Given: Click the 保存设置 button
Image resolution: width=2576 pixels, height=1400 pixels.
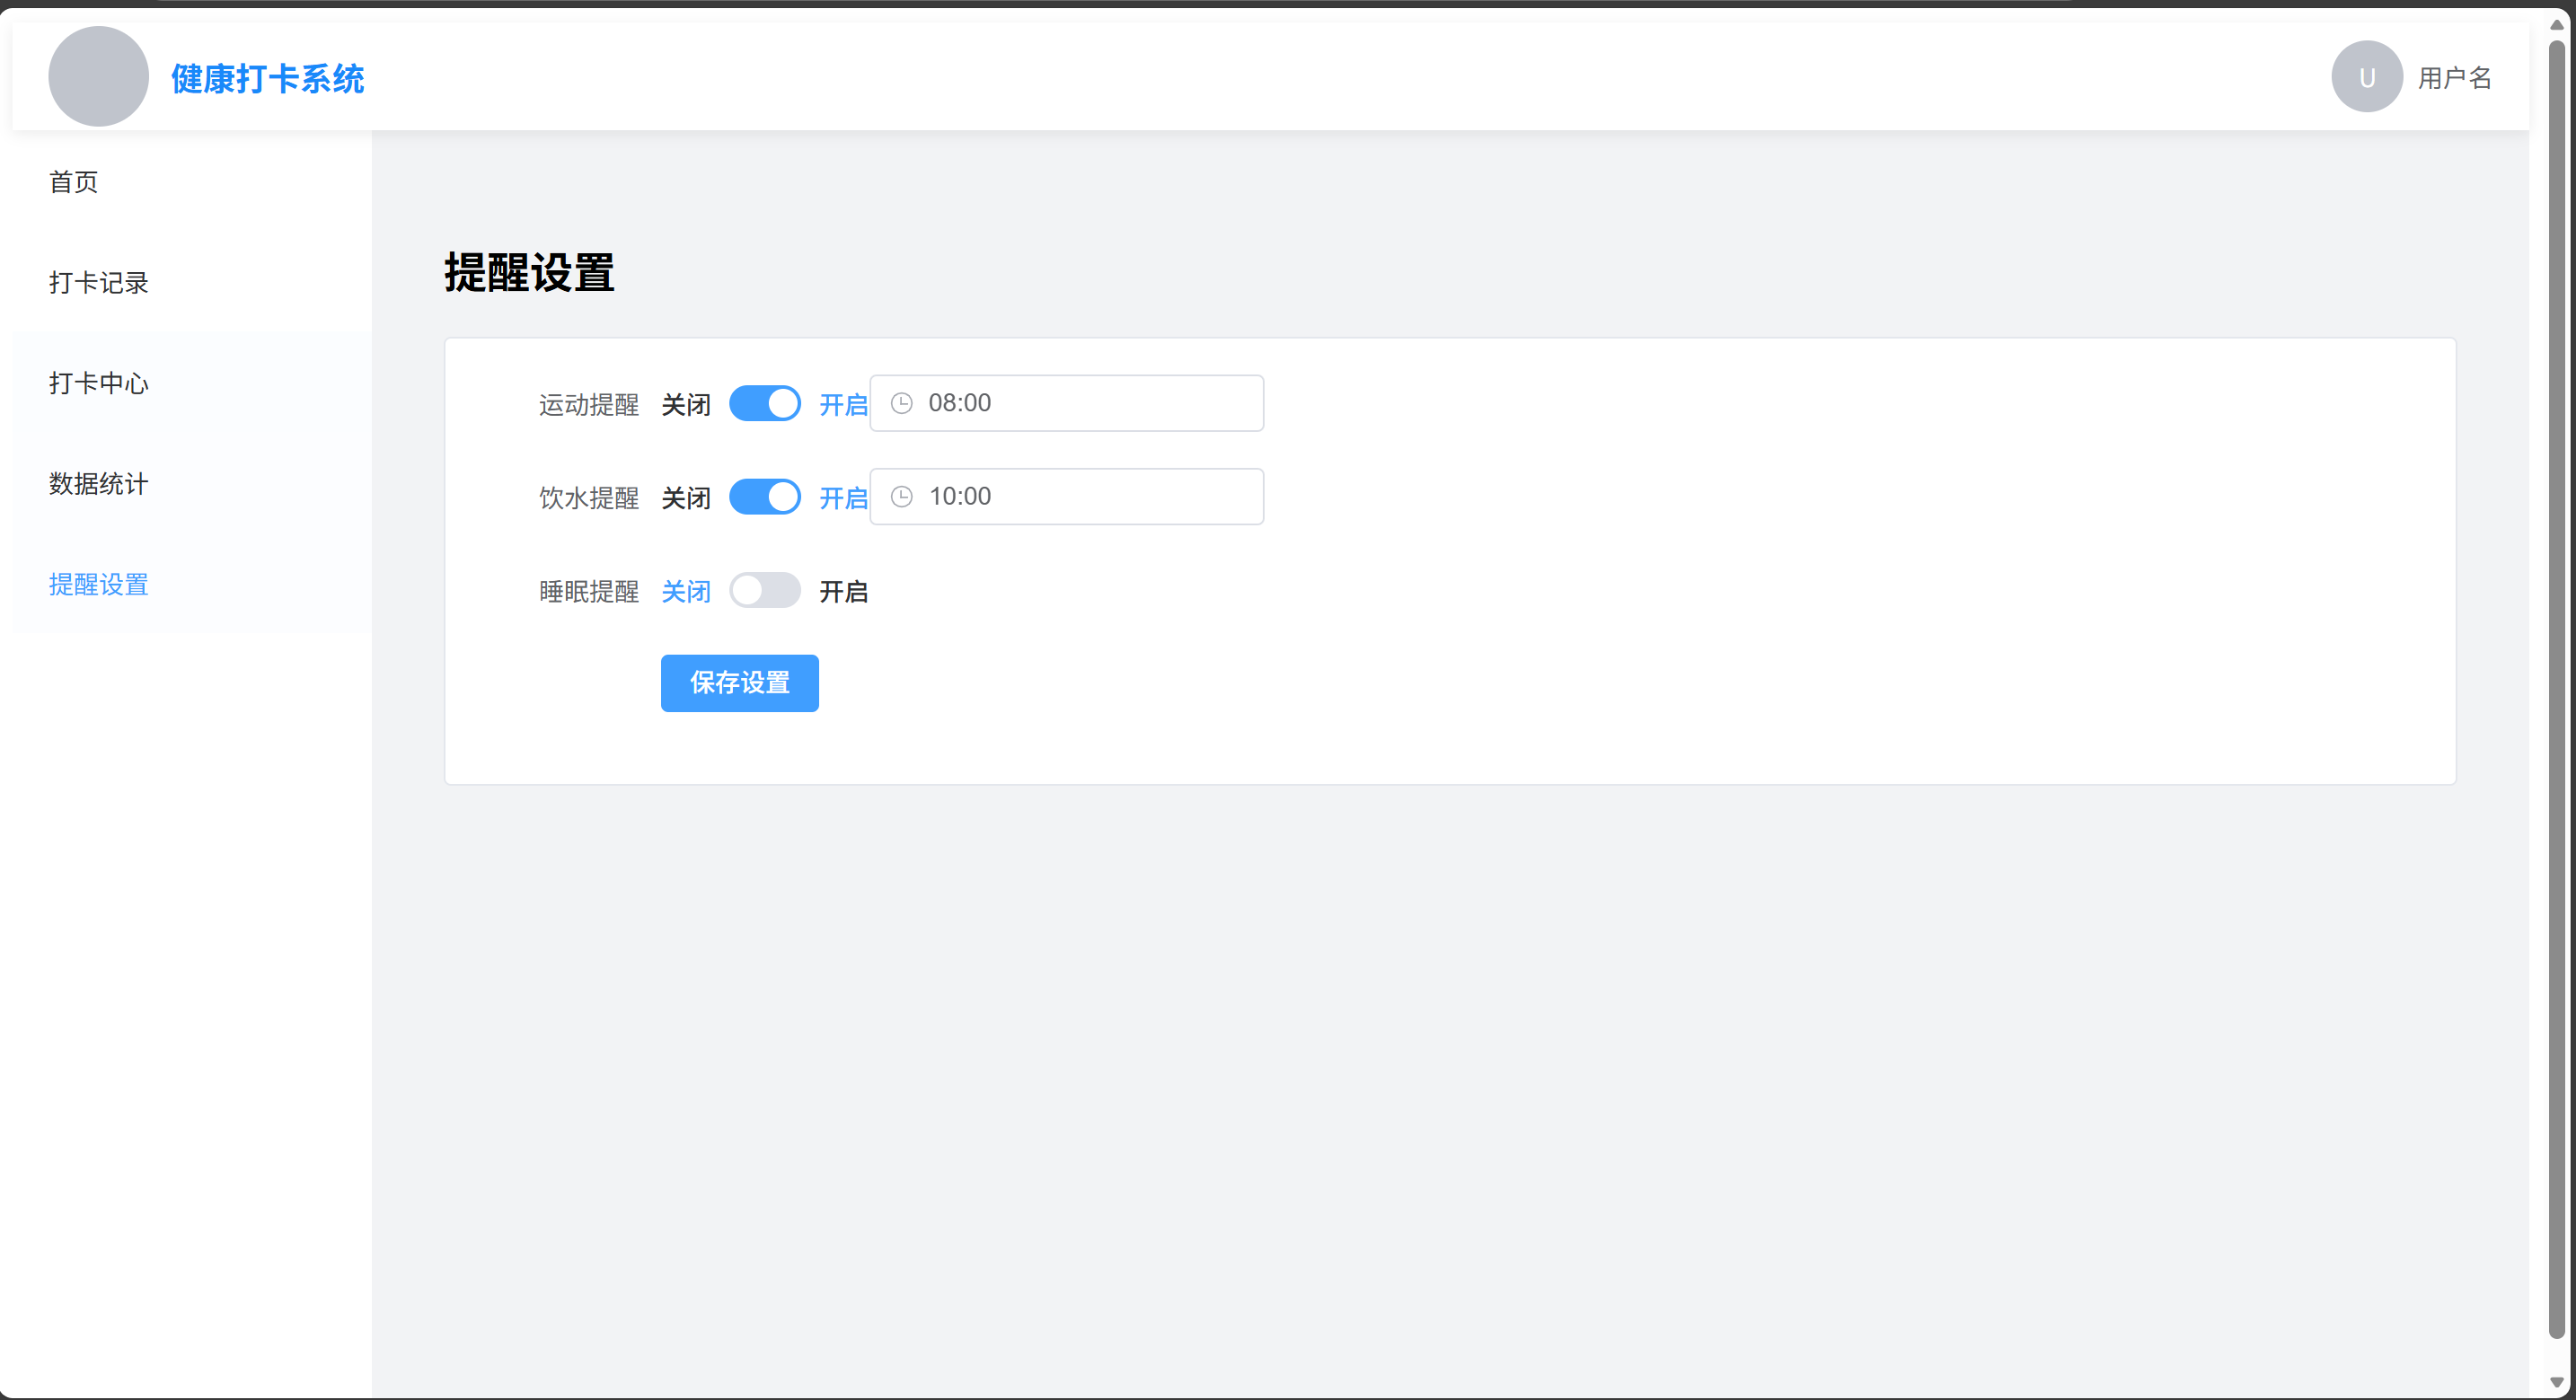Looking at the screenshot, I should (739, 683).
